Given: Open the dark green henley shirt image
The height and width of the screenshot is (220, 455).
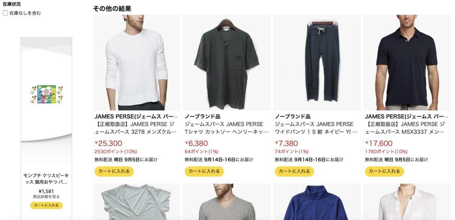Looking at the screenshot, I should tap(227, 62).
